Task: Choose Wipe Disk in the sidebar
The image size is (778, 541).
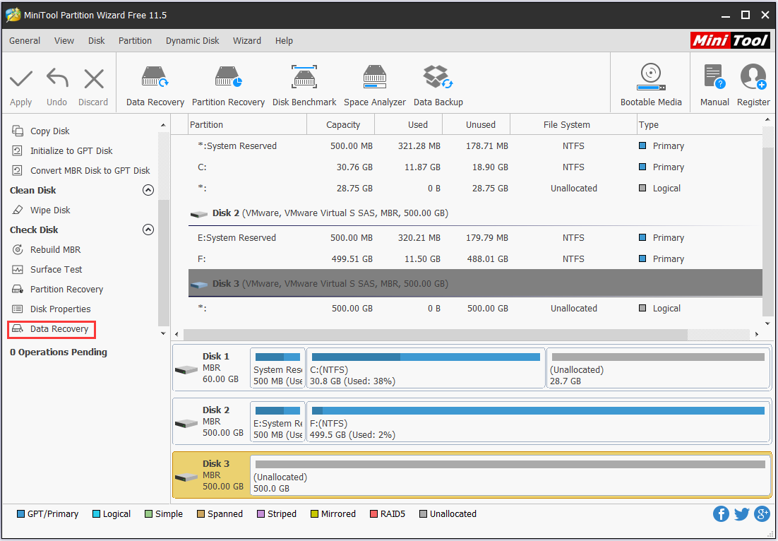Action: click(41, 210)
